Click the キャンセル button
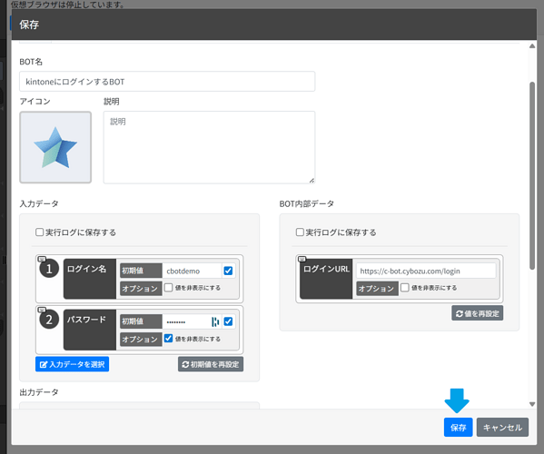544x454 pixels. (x=502, y=428)
